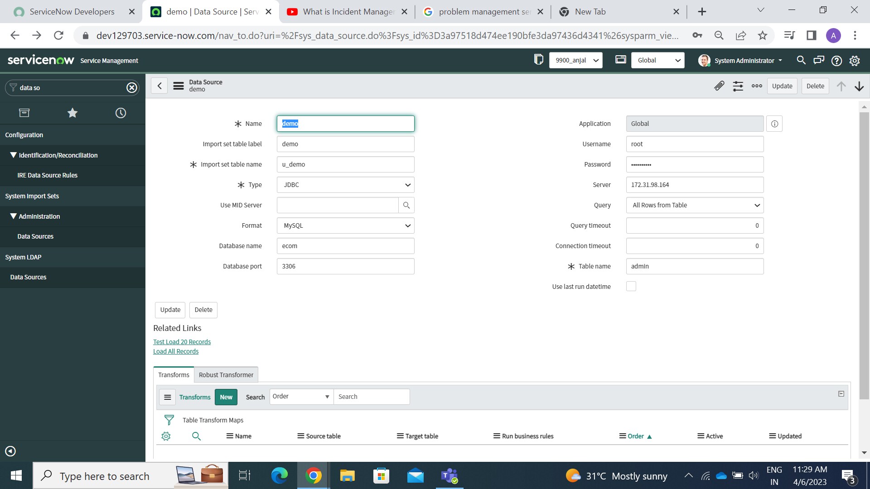Click the Connect chat icon in banner

[x=819, y=60]
